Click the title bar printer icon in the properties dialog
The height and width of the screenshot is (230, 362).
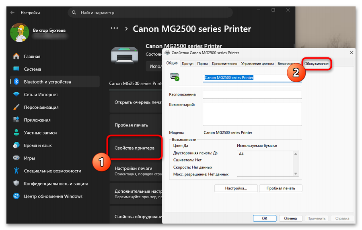[x=167, y=53]
